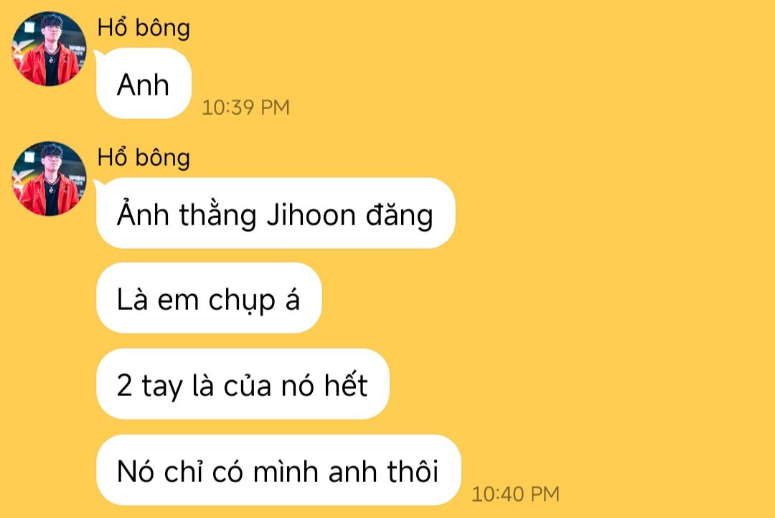Open Hổ bông avatar beside the Anh message
The image size is (775, 518).
coord(49,49)
